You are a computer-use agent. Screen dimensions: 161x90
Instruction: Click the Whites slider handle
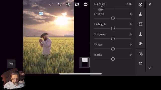(x=113, y=49)
